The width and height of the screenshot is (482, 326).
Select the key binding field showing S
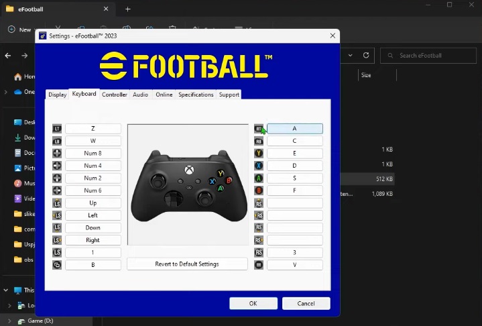click(x=295, y=178)
